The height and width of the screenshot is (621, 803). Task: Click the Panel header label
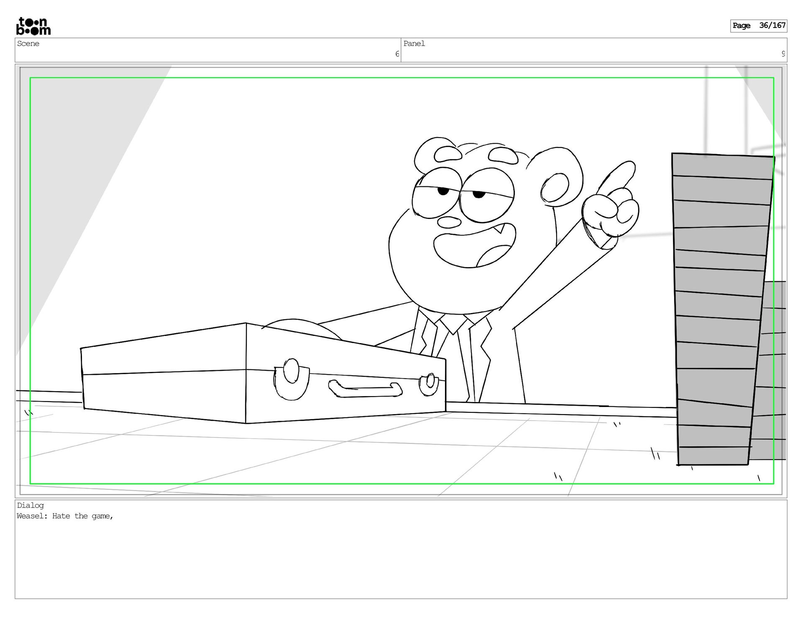[414, 43]
